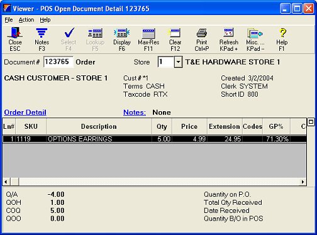The height and width of the screenshot is (235, 317).
Task: Open the Misc KPad-- toolbar icon
Action: (255, 40)
